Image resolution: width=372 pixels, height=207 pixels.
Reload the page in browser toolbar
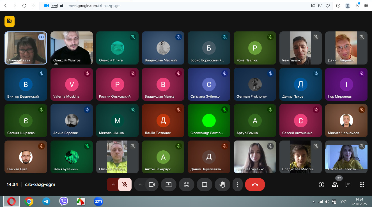[x=24, y=6]
